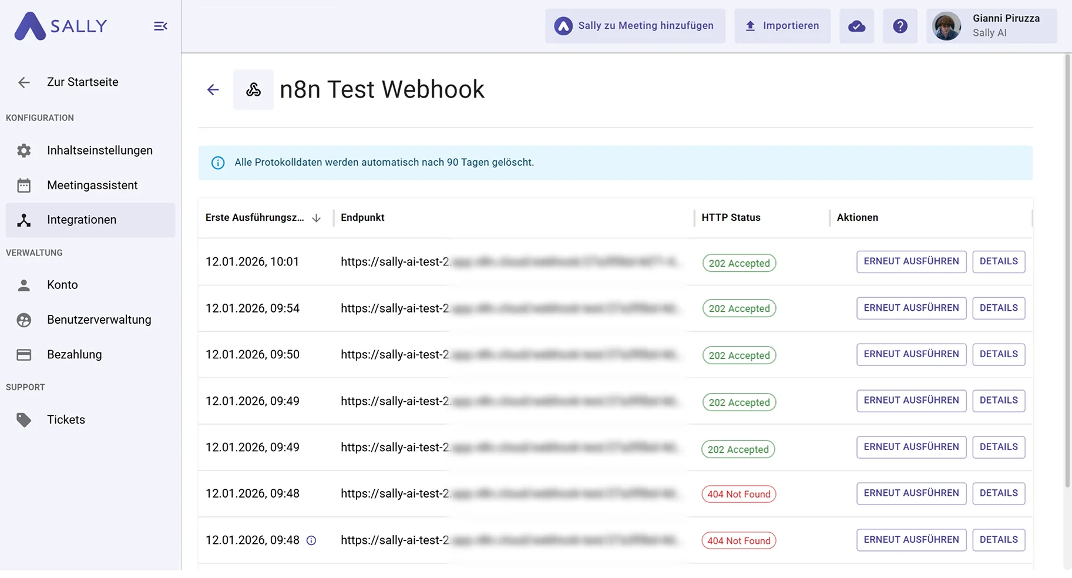Viewport: 1072px width, 578px height.
Task: Click the back arrow beside Zur Startseite
Action: pyautogui.click(x=23, y=82)
